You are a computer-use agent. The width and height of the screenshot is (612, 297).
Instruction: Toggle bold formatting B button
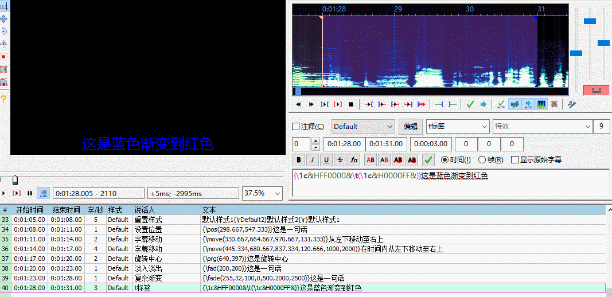tap(299, 159)
